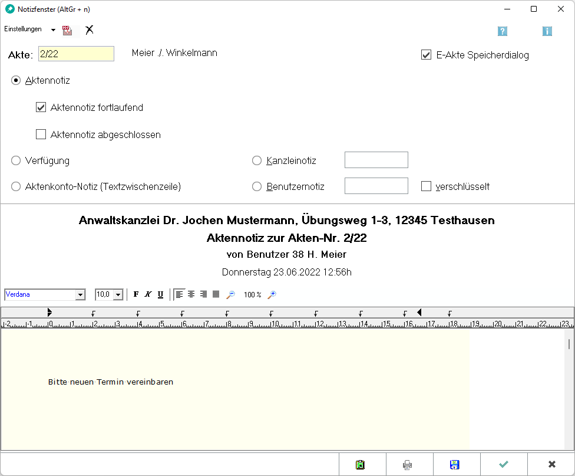Viewport: 575px width, 476px height.
Task: Zoom out with minus magnifier
Action: click(x=231, y=294)
